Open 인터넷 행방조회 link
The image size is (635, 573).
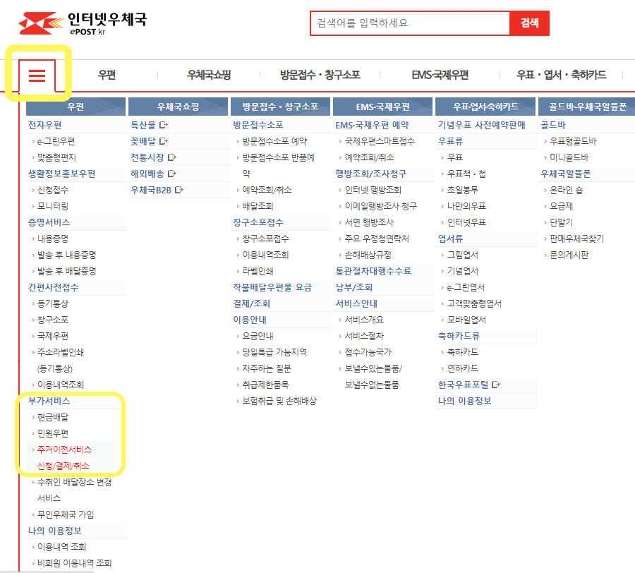373,190
